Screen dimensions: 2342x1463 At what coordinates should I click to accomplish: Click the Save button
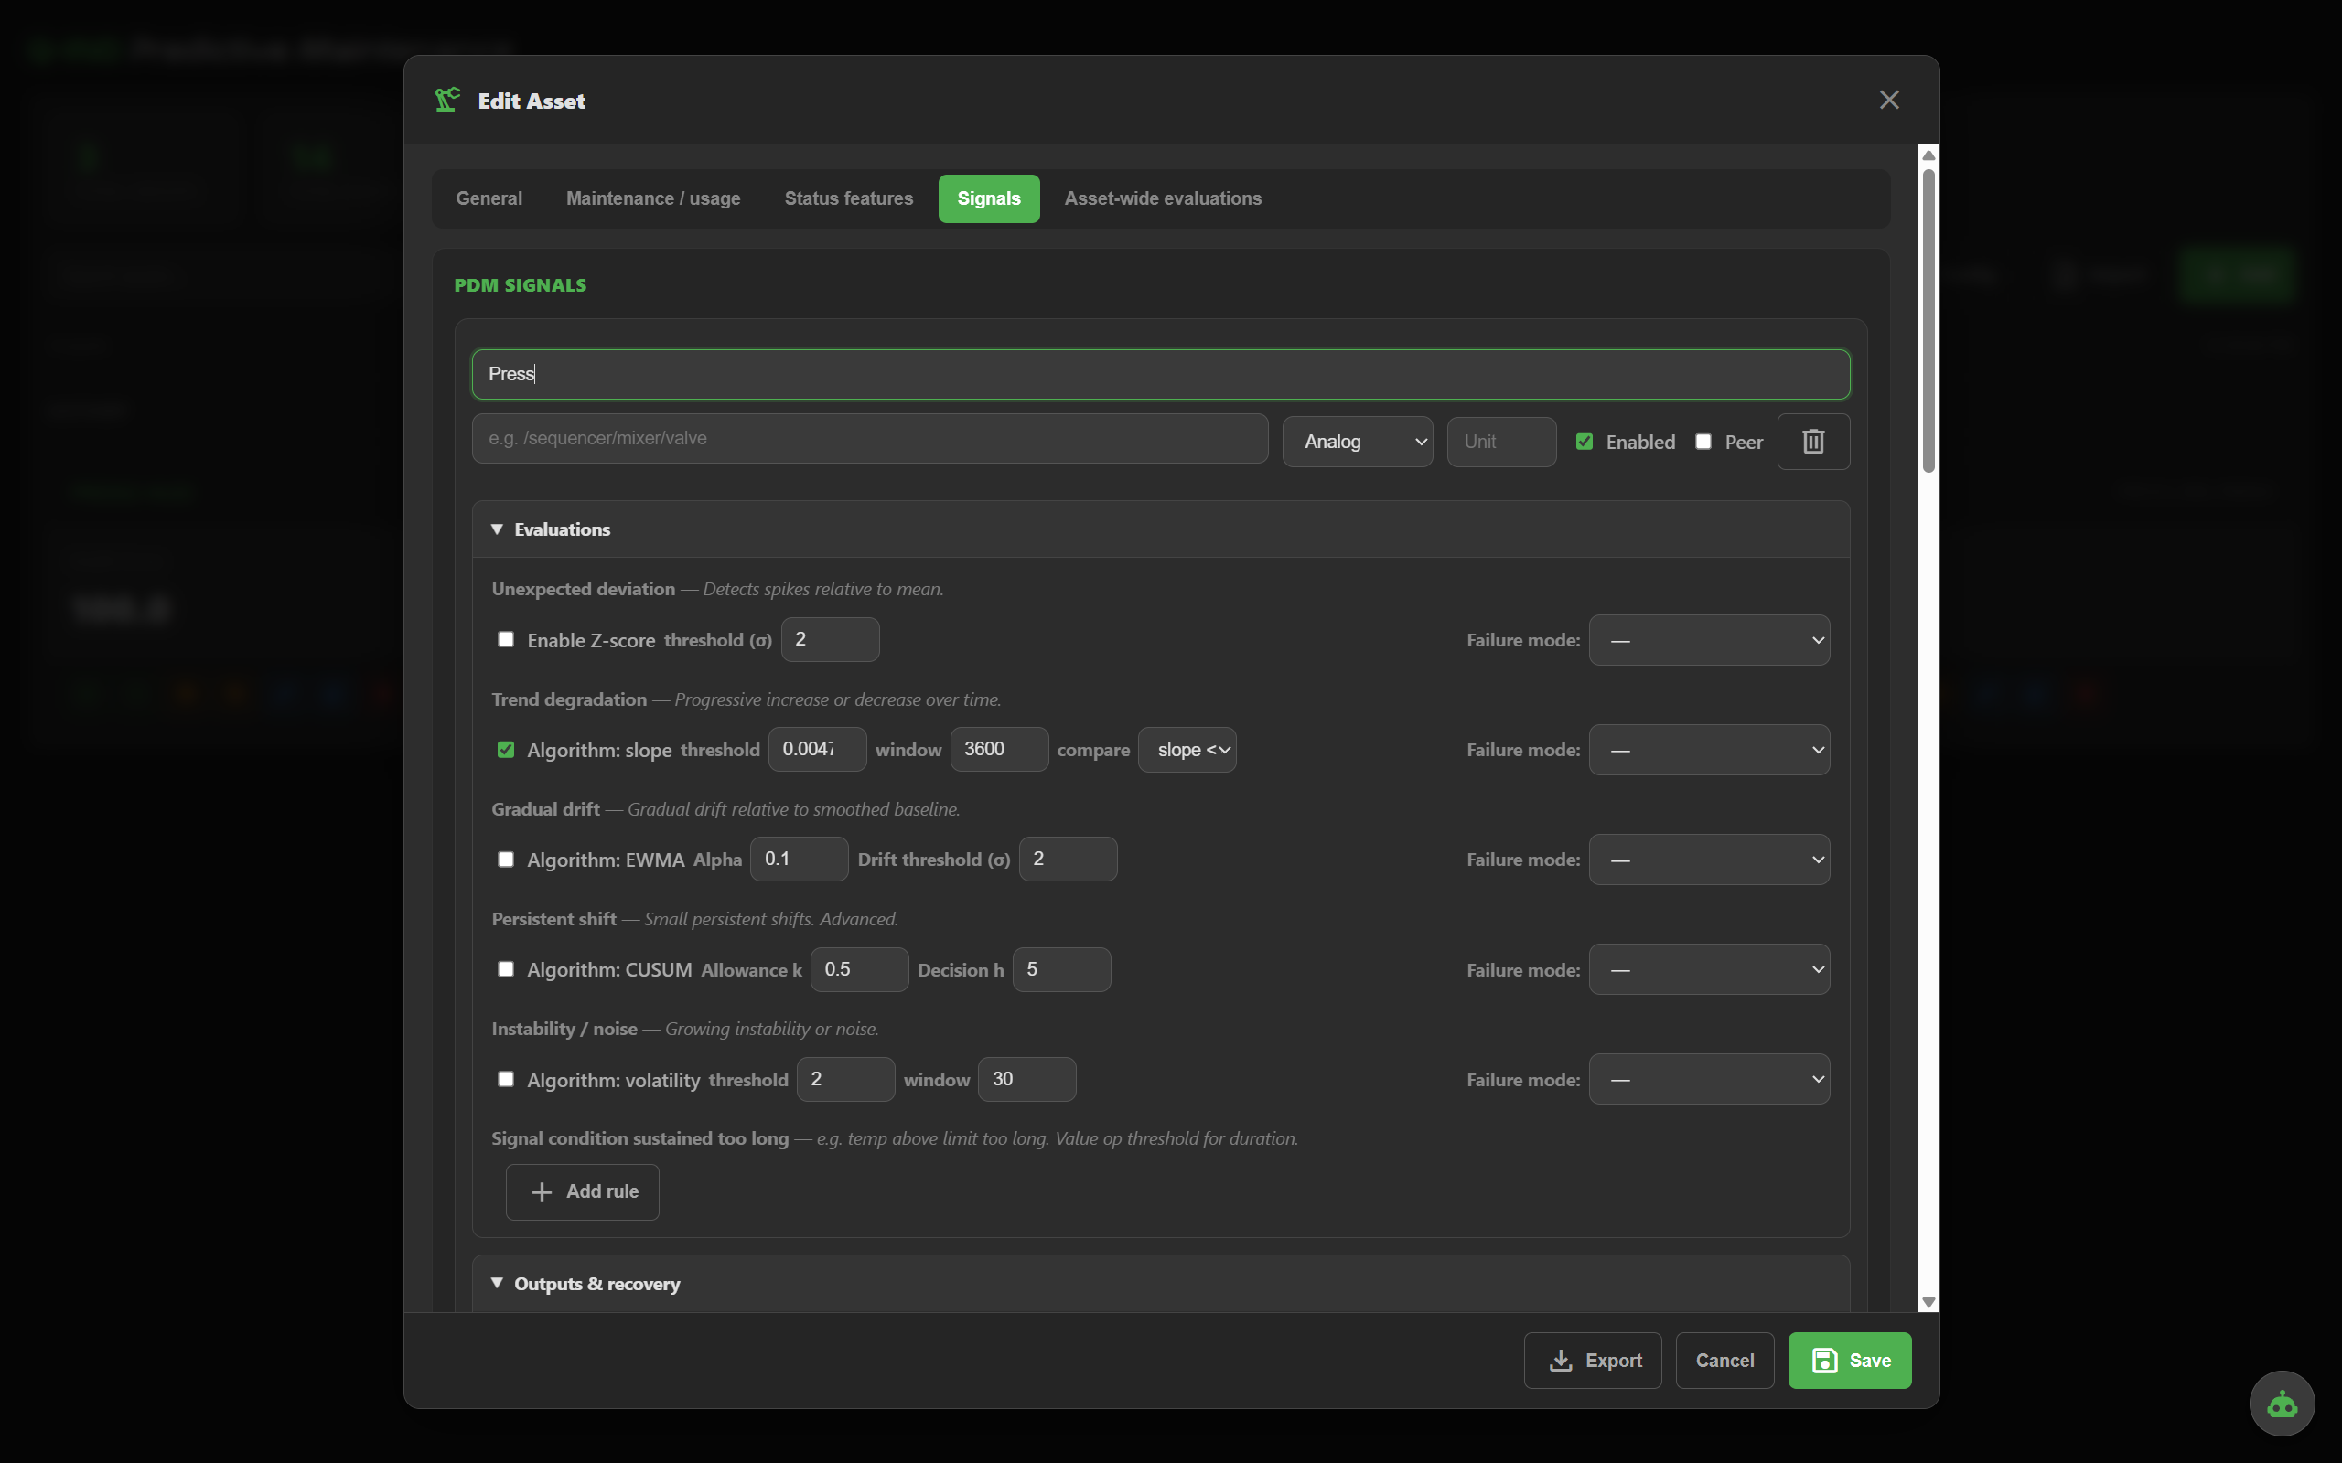pos(1848,1360)
